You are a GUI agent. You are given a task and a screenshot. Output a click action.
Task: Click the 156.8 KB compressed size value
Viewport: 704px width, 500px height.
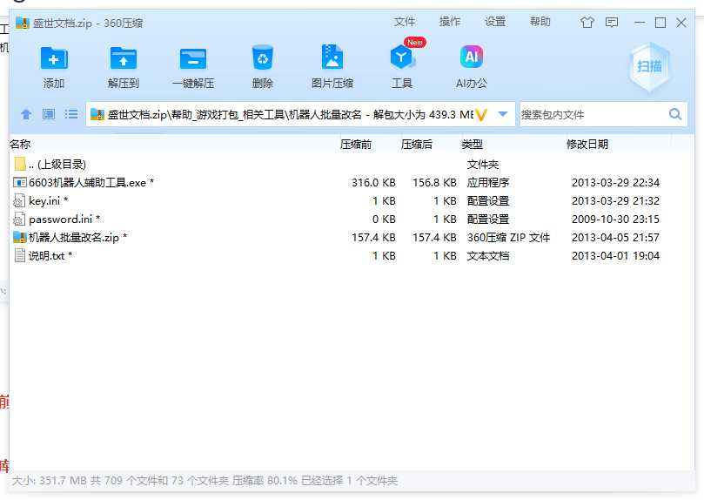coord(434,182)
